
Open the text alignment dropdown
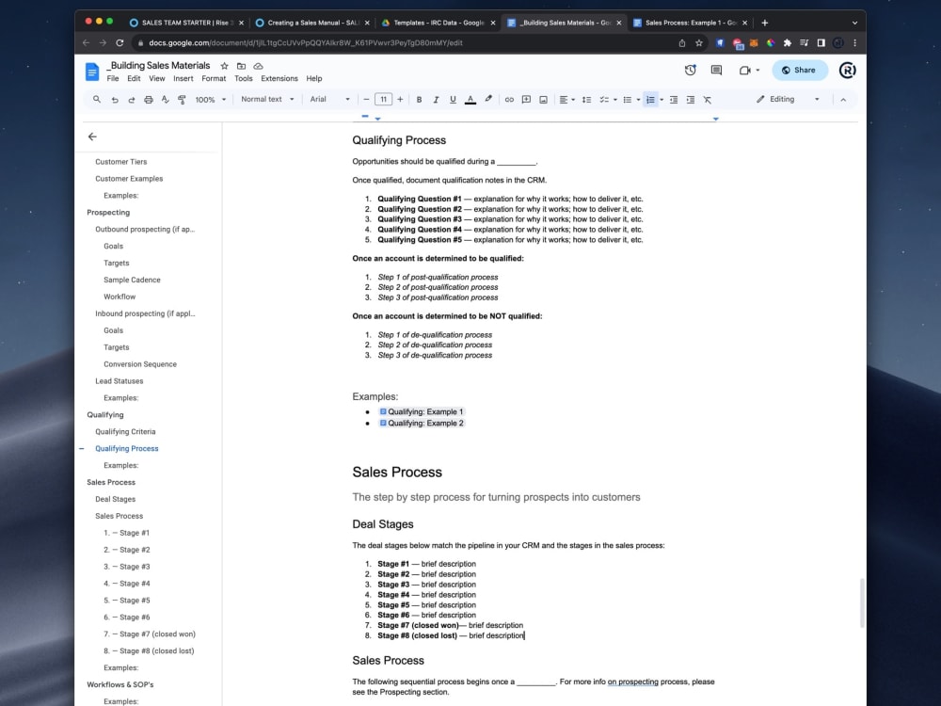(x=566, y=100)
